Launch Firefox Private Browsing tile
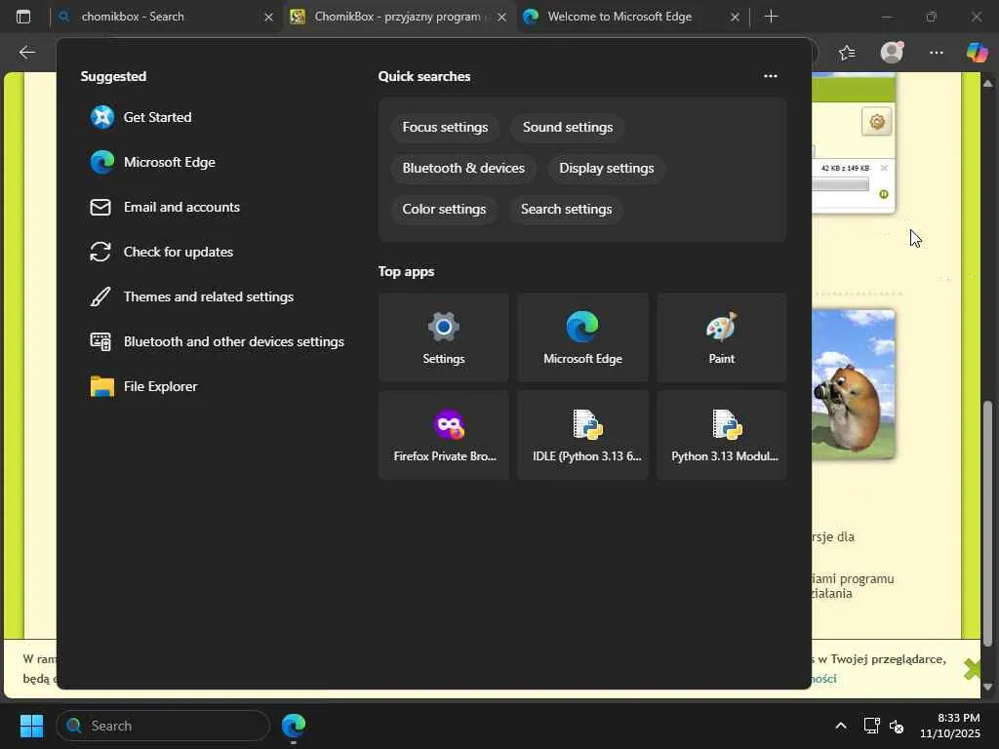The width and height of the screenshot is (999, 749). point(444,435)
